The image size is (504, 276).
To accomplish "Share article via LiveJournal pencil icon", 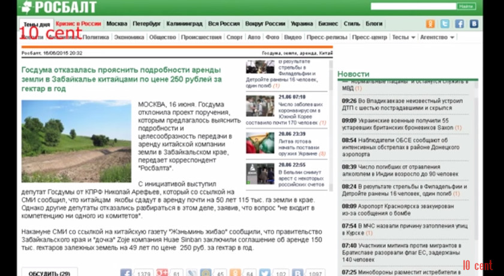I will coord(192,273).
